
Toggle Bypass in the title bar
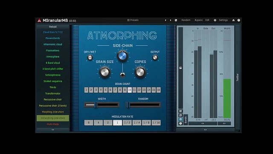click(x=198, y=20)
